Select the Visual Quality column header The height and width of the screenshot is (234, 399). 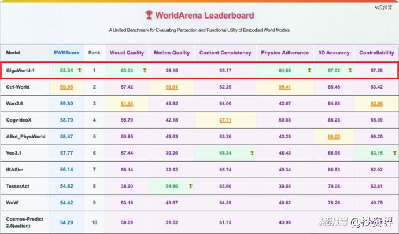coord(127,53)
